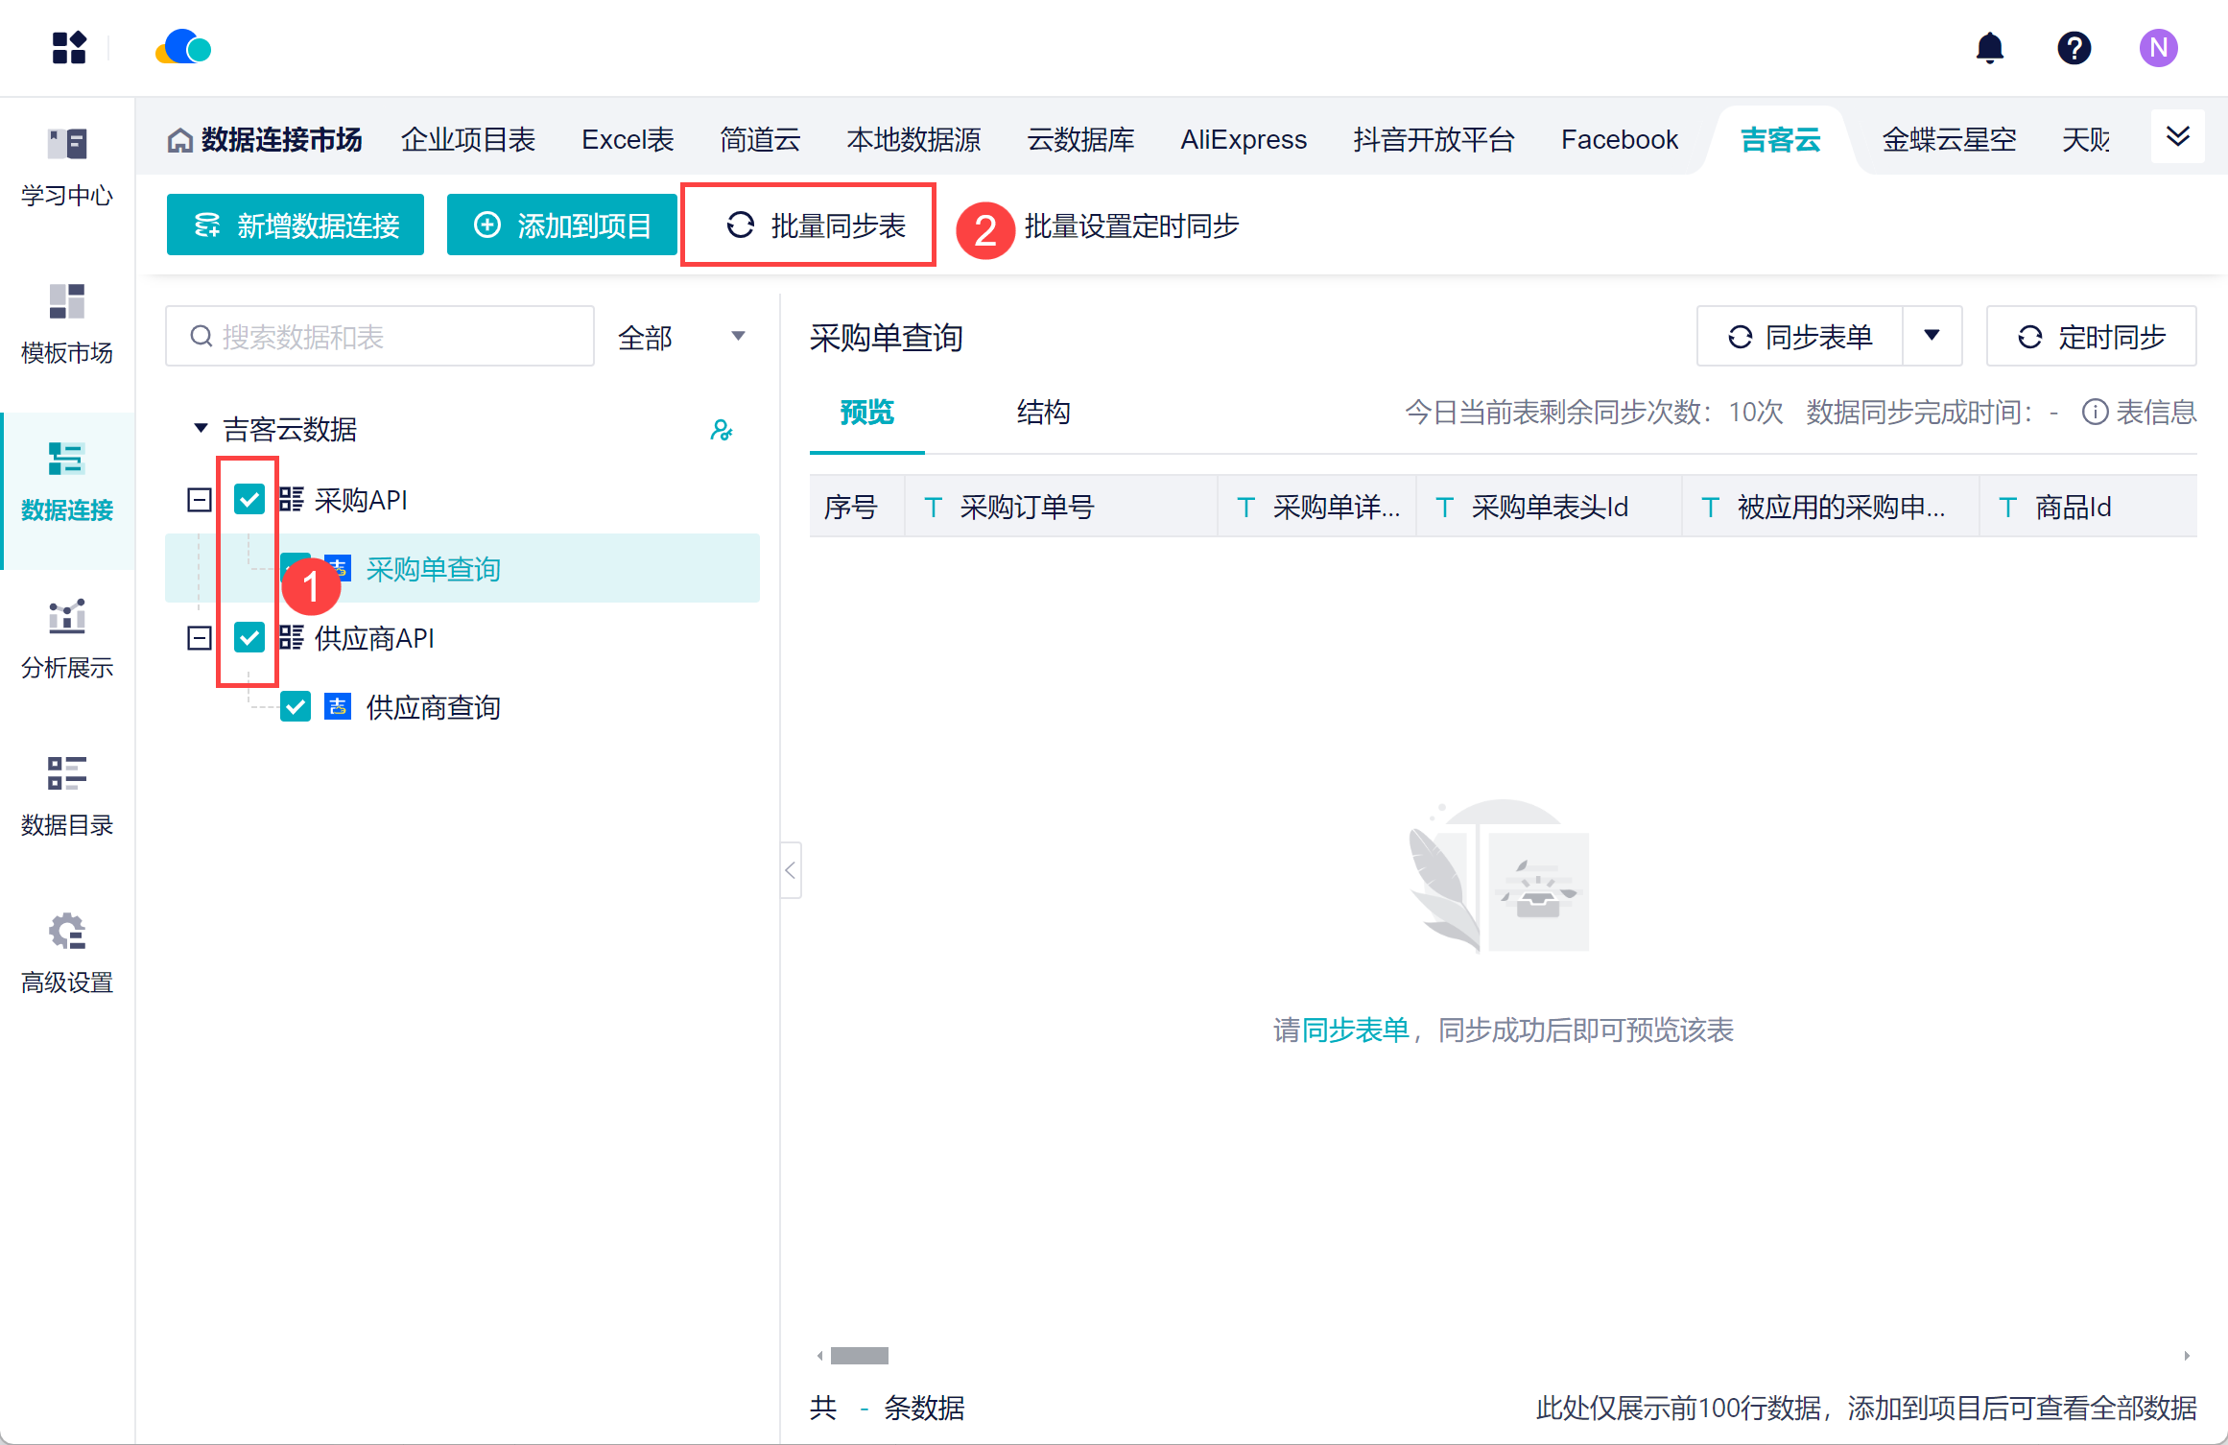Click the 吉客云数据 user permission icon
This screenshot has width=2228, height=1445.
click(722, 430)
